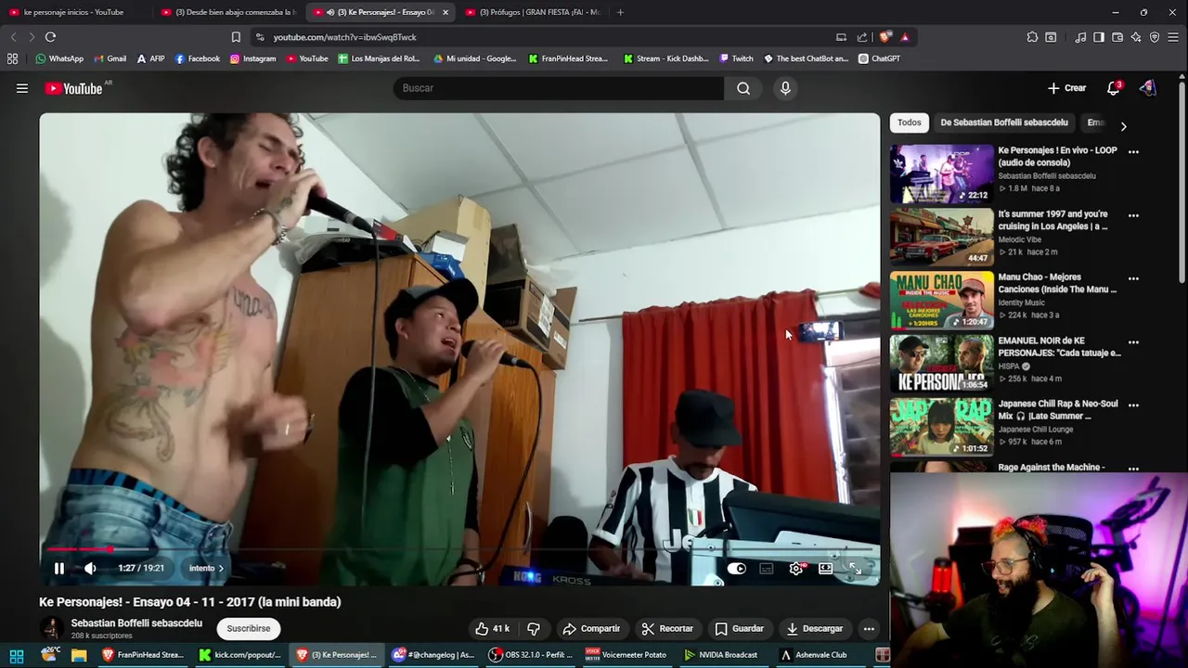Viewport: 1188px width, 668px height.
Task: Show more filter chips with the right arrow
Action: point(1123,126)
